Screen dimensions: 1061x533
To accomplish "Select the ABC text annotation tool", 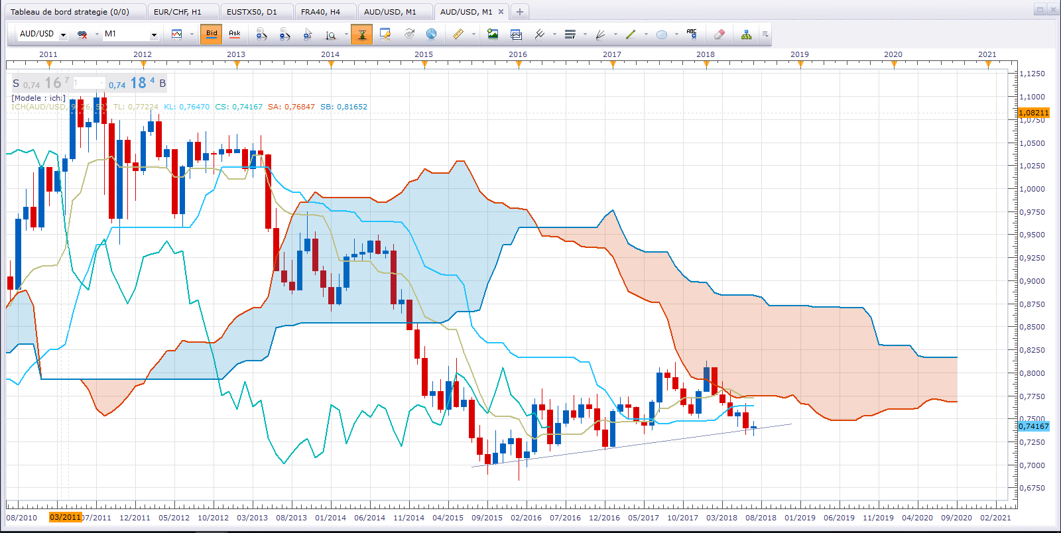I will [692, 34].
